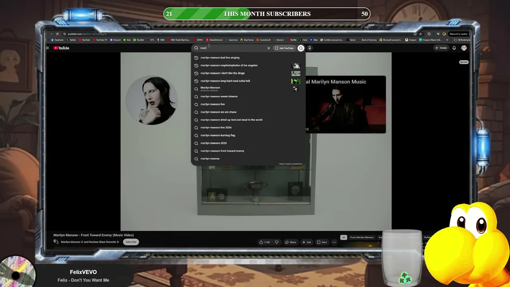510x287 pixels.
Task: Save the video to a playlist
Action: point(322,242)
